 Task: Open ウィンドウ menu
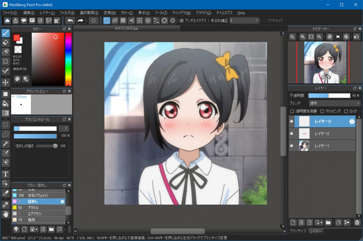pyautogui.click(x=181, y=13)
